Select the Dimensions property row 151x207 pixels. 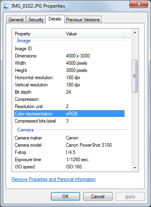click(x=69, y=56)
